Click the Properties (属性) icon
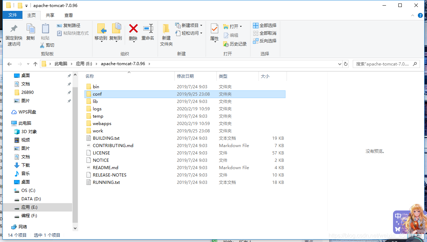427x242 pixels. 214,29
